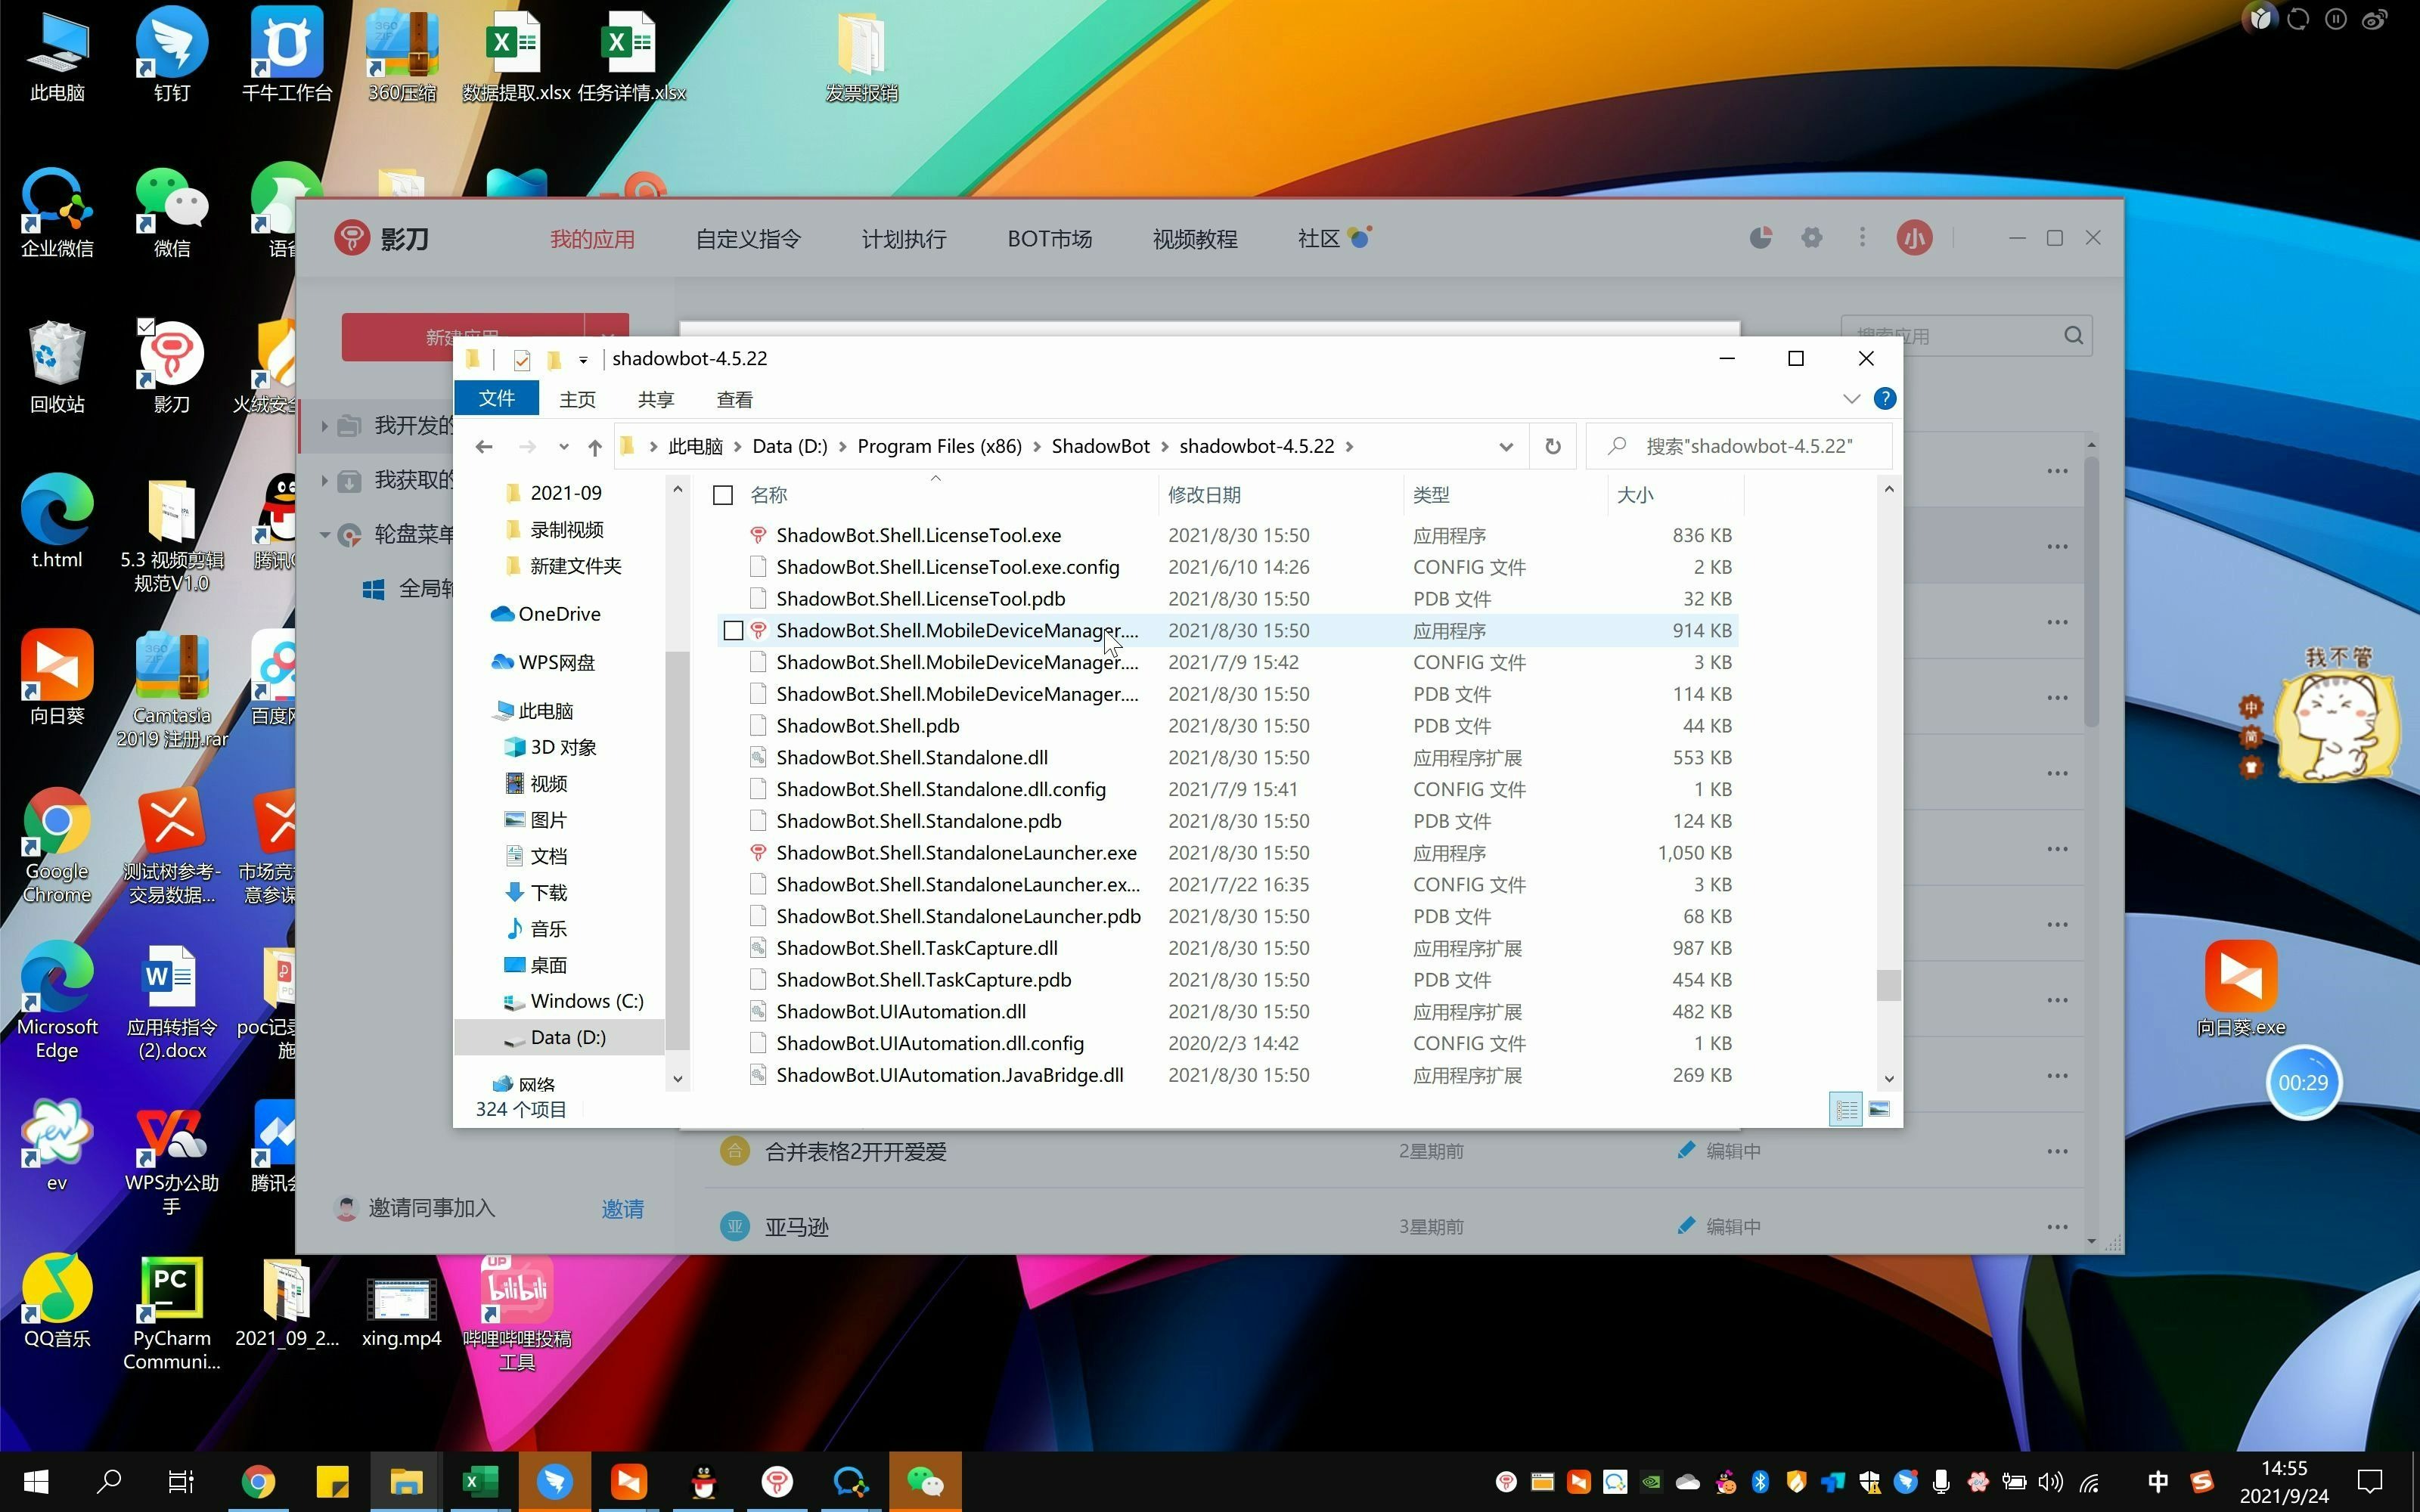Switch to large icons view in Explorer
2420x1512 pixels.
pyautogui.click(x=1879, y=1109)
